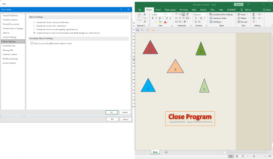The height and width of the screenshot is (159, 273).
Task: Click the orange triangle labeled 3
Action: coord(175,68)
